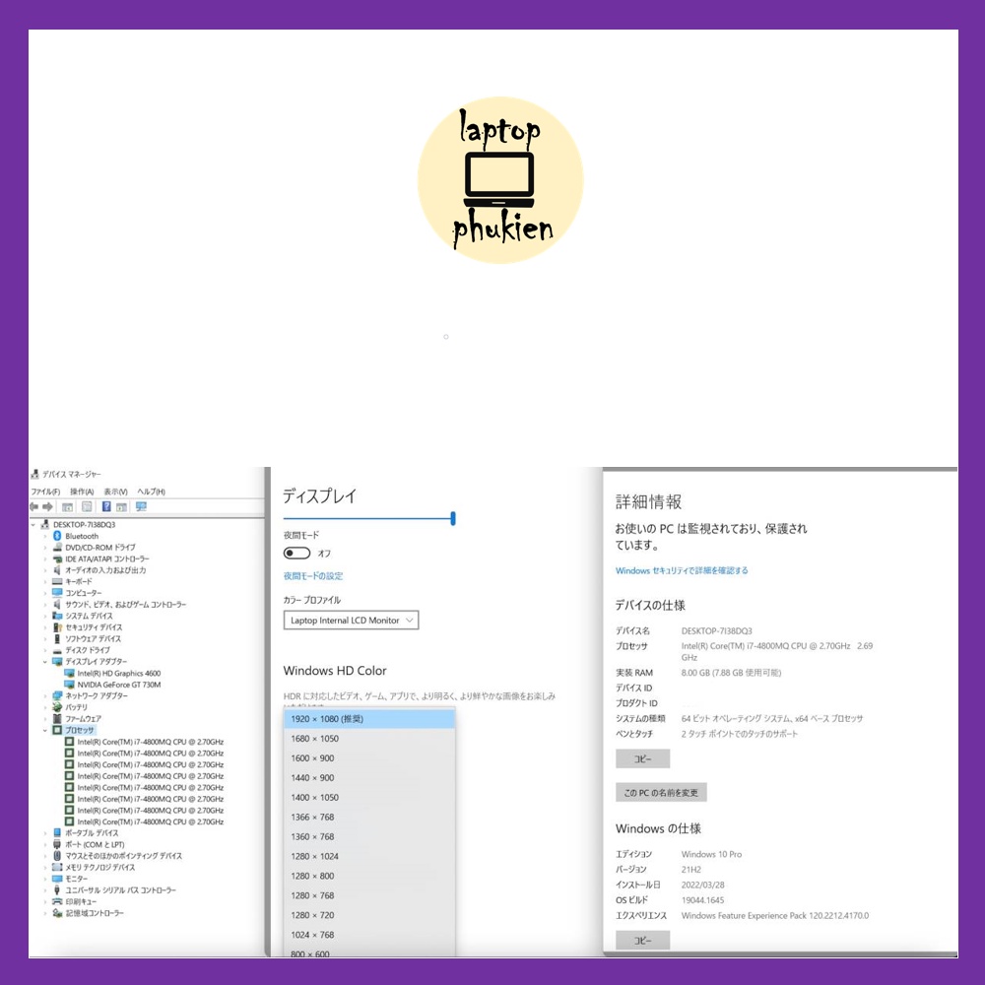Viewport: 985px width, 985px height.
Task: Click the 19044.1645 OS build value
Action: coord(702,900)
